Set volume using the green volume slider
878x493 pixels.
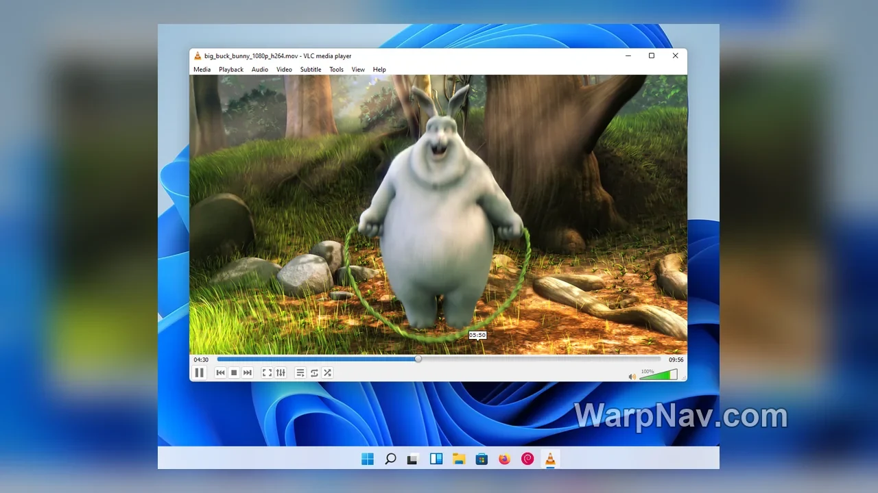658,375
